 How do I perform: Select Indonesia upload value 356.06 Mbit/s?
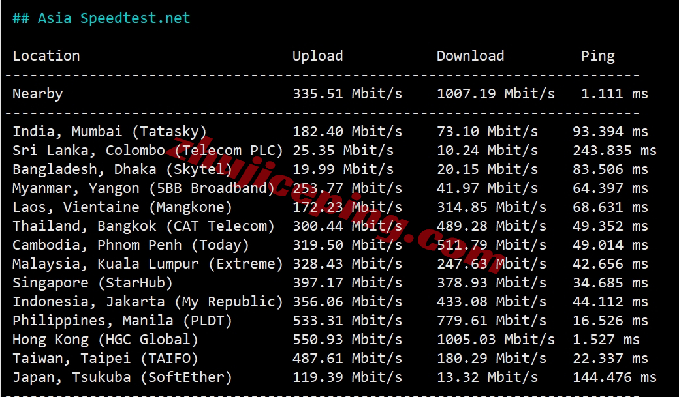[347, 302]
